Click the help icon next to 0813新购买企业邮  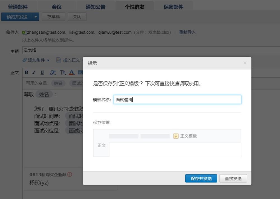70,174
